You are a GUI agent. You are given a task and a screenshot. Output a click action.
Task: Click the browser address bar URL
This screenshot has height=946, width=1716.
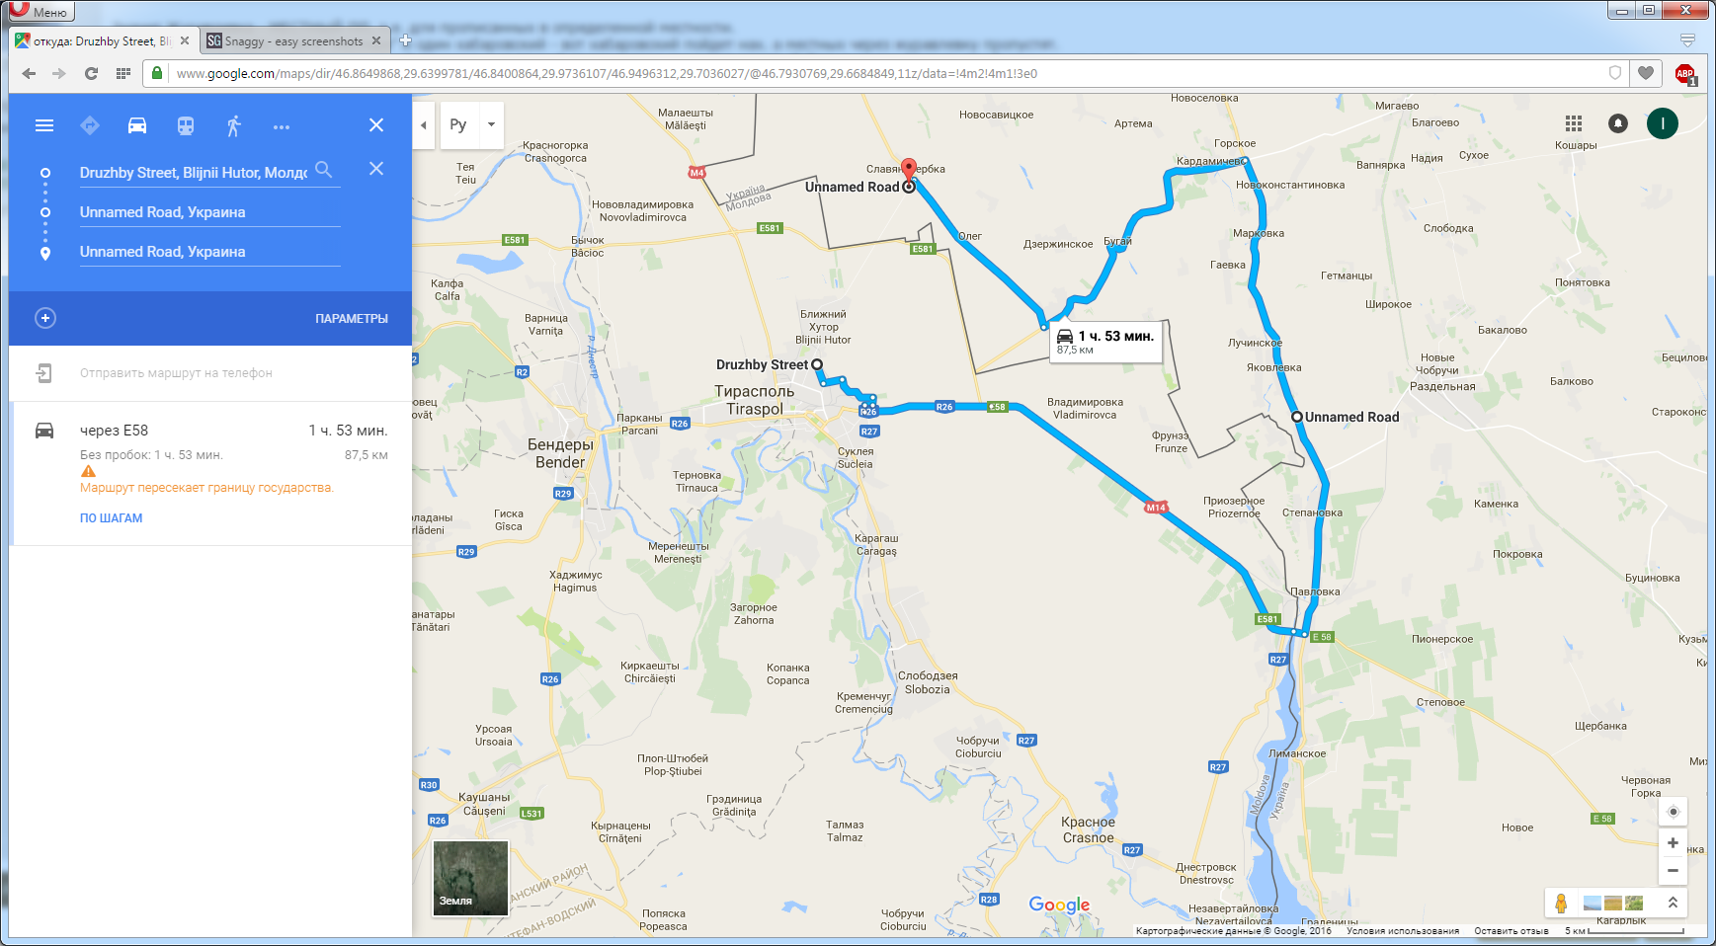tap(607, 73)
